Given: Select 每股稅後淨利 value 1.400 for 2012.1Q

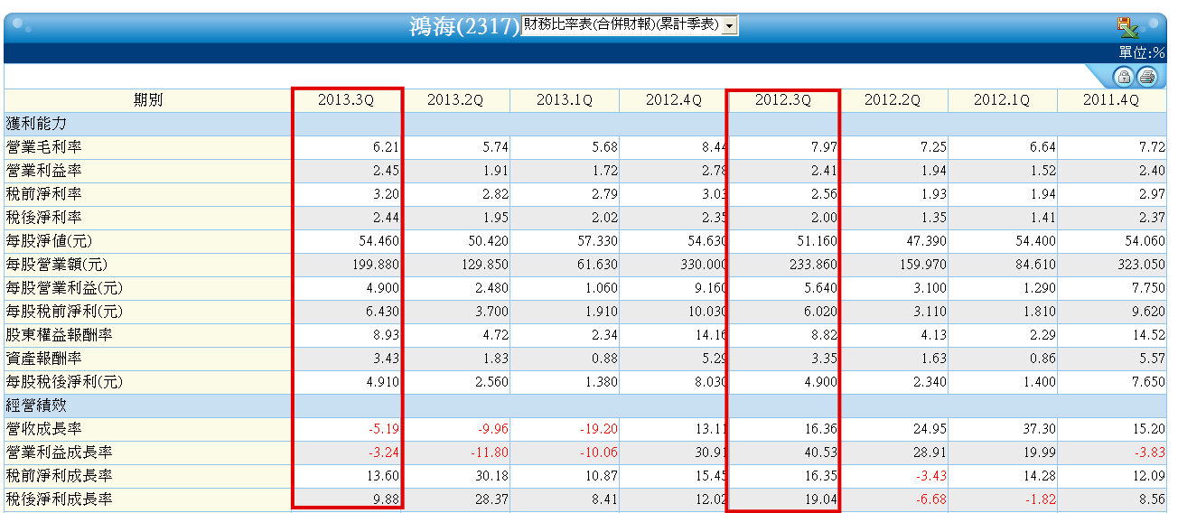Looking at the screenshot, I should tap(1038, 381).
